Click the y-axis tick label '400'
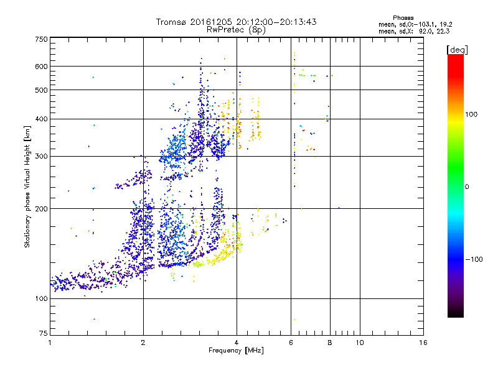This screenshot has height=373, width=498. coord(41,119)
